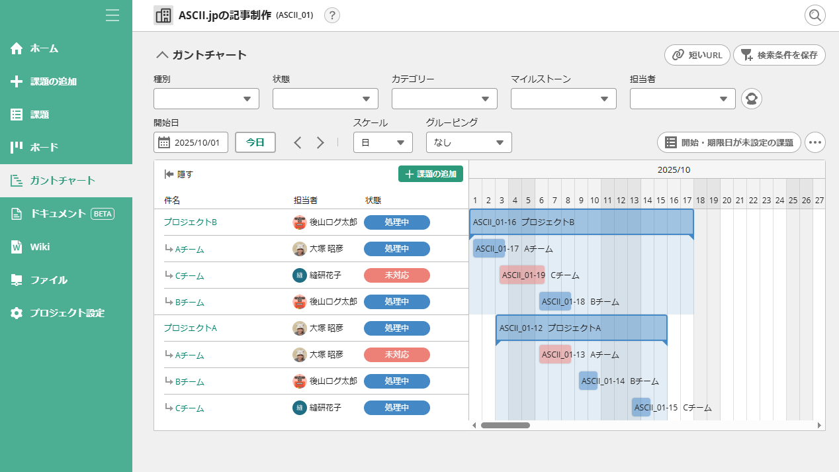This screenshot has height=472, width=839.
Task: Open the 状態 filter dropdown
Action: [x=326, y=99]
